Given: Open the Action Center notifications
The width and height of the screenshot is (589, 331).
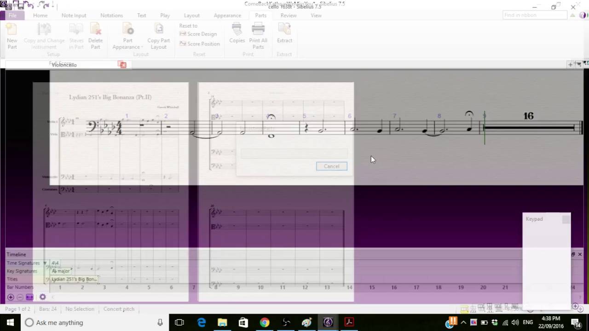Looking at the screenshot, I should (x=577, y=322).
